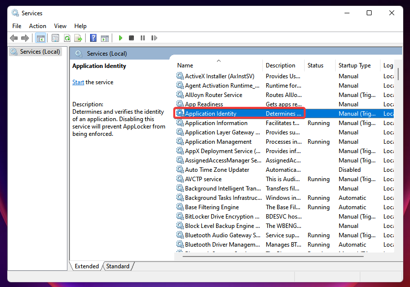Open the Help toolbar icon
The image size is (410, 287).
(x=93, y=38)
